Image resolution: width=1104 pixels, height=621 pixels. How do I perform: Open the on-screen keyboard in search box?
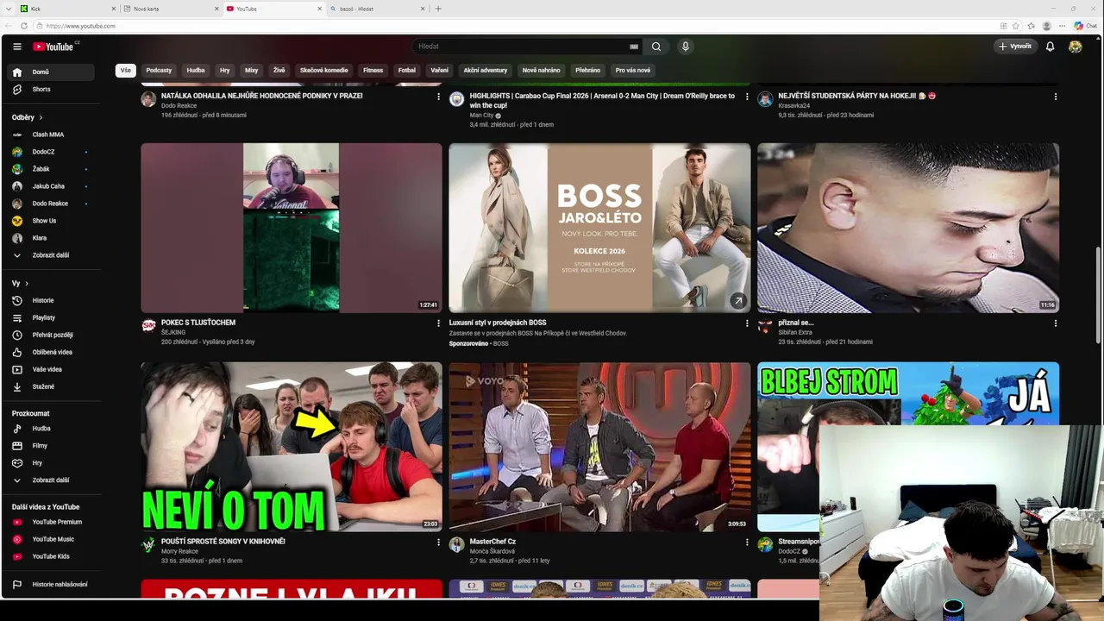(634, 47)
